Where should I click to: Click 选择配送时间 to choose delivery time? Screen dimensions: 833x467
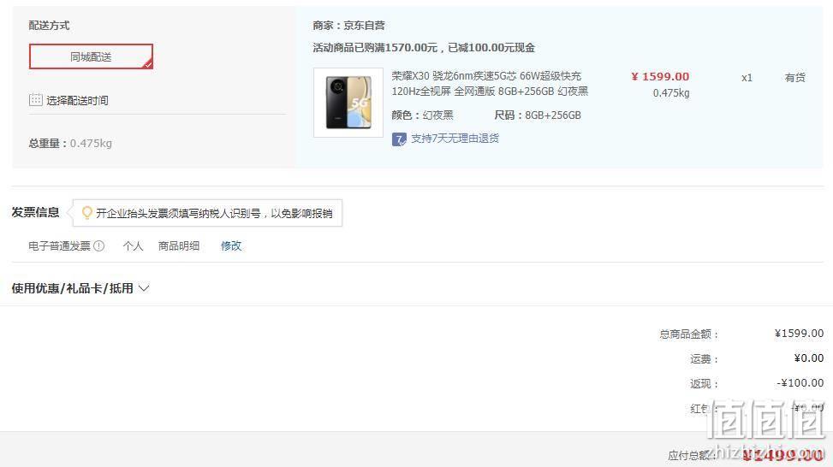pos(77,100)
